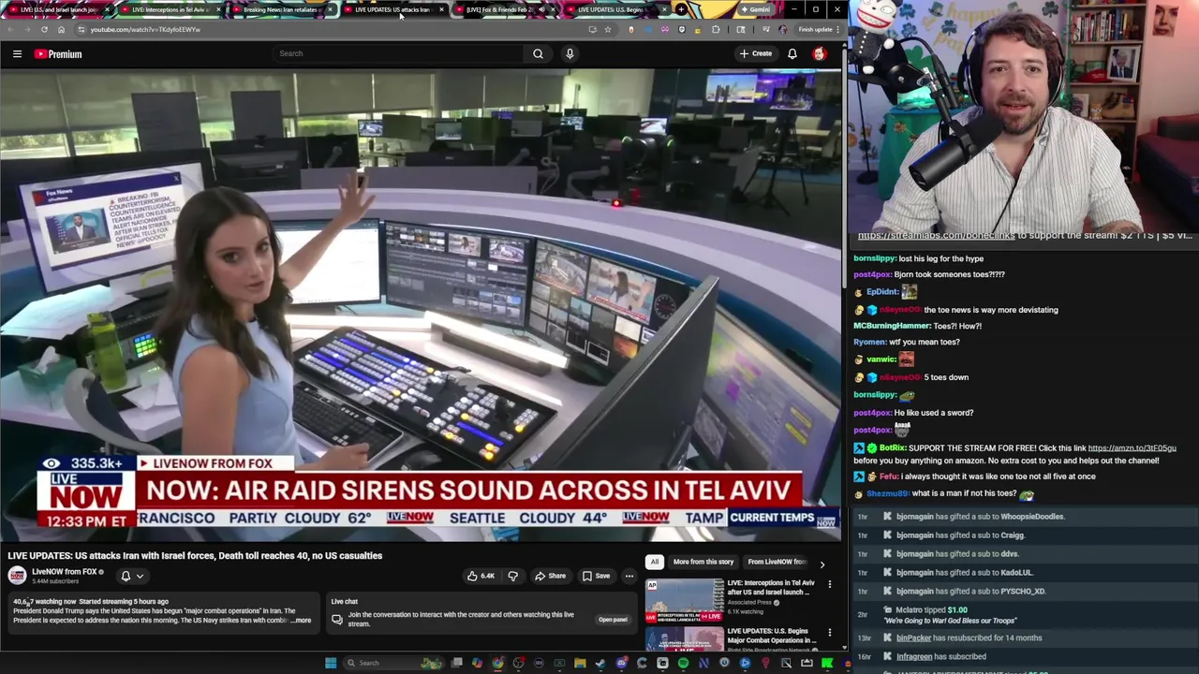Open LiveNOW from FOX channel avatar

18,576
